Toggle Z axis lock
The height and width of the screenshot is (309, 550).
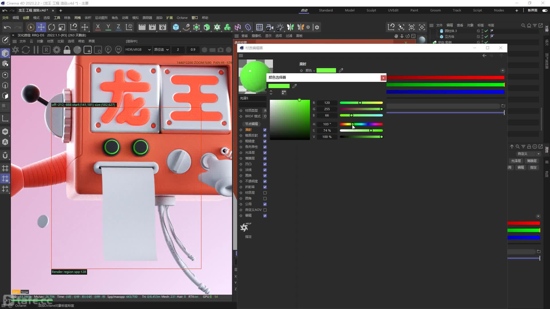(x=118, y=27)
